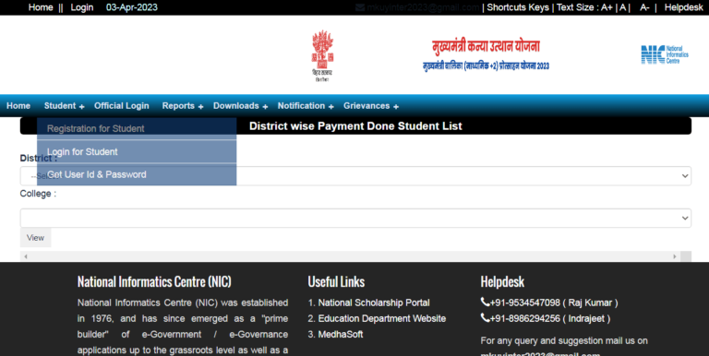Open the District dropdown
The height and width of the screenshot is (356, 709).
point(355,176)
